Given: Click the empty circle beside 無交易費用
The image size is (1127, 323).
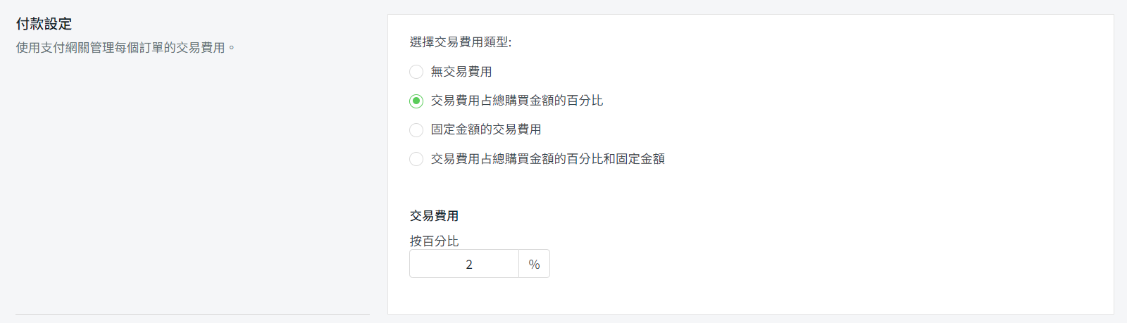Looking at the screenshot, I should (416, 72).
